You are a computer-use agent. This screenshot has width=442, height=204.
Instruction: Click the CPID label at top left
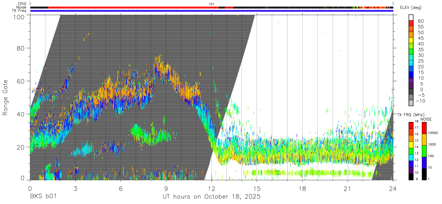click(22, 4)
